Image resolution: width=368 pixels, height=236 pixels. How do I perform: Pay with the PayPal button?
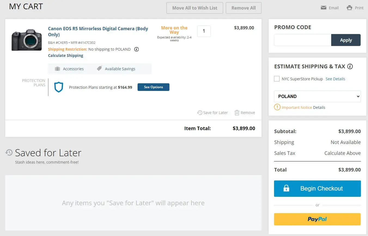(317, 219)
